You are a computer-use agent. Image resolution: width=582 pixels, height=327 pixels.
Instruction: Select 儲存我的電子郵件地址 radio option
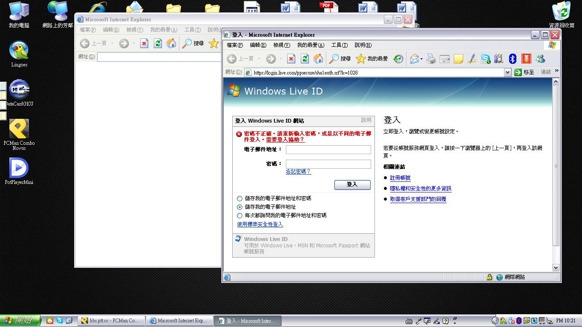point(239,207)
